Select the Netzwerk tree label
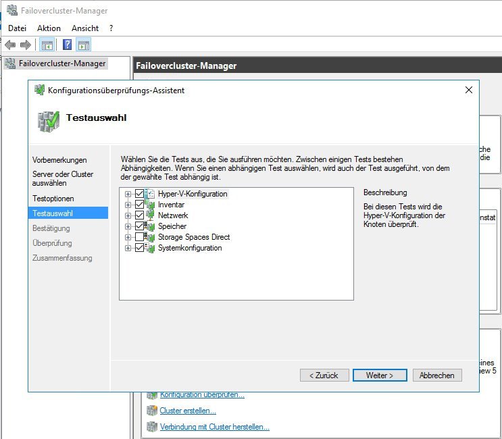 pos(173,215)
